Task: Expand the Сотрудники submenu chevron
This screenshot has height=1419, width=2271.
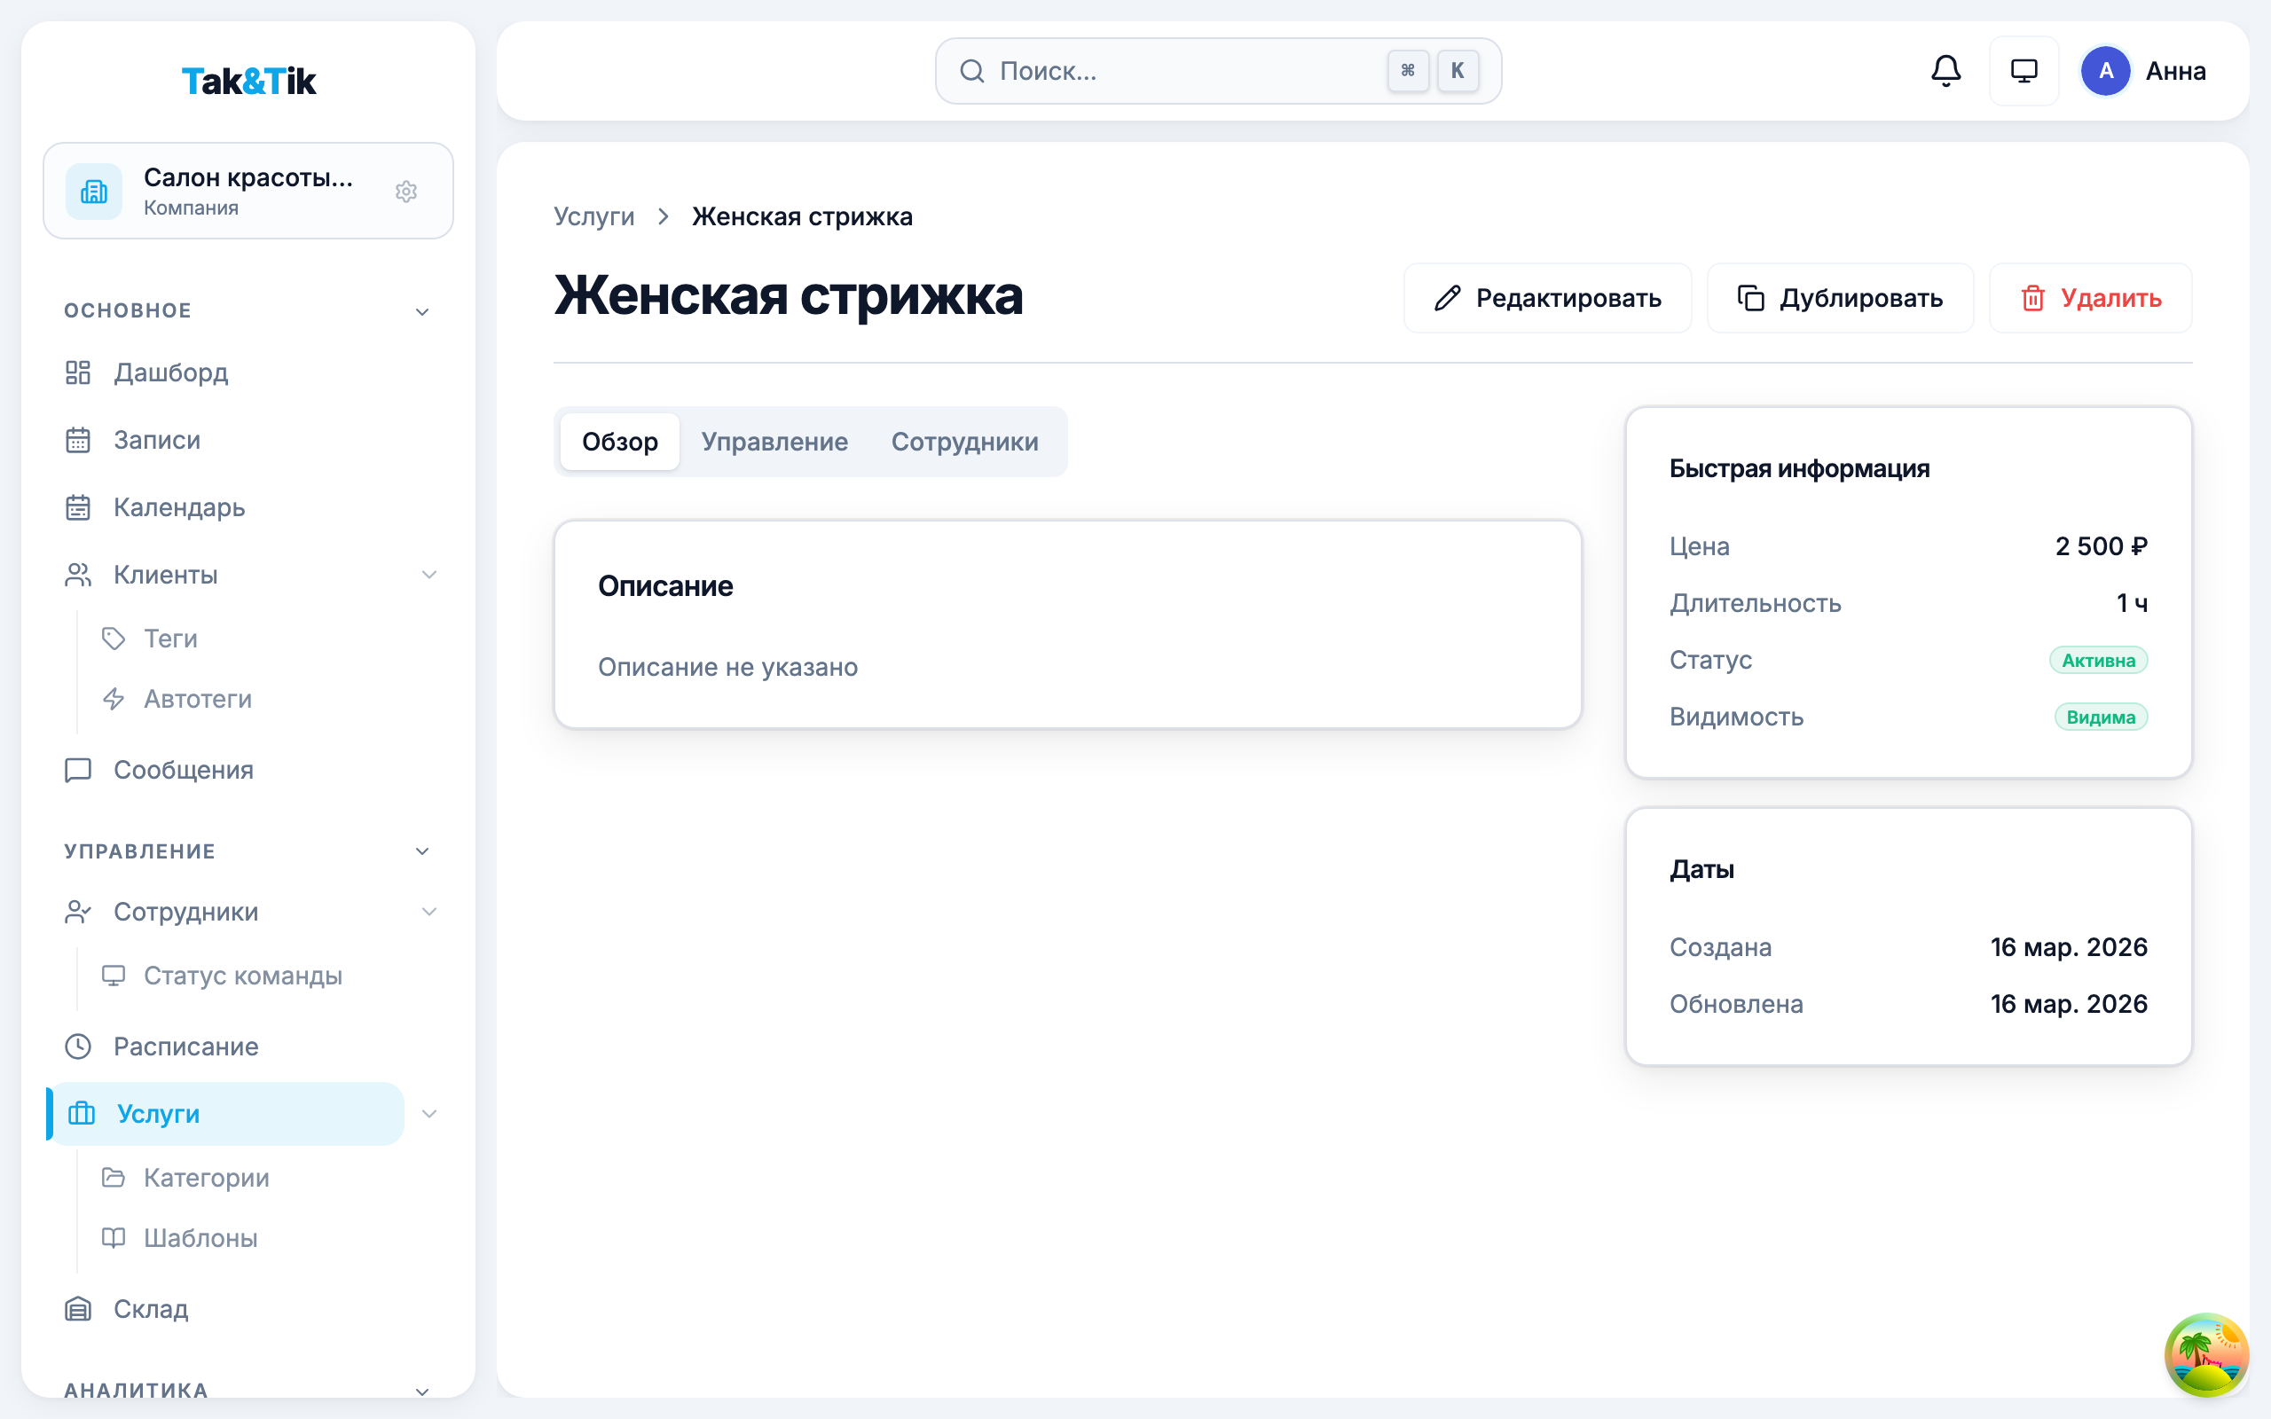Action: tap(431, 912)
